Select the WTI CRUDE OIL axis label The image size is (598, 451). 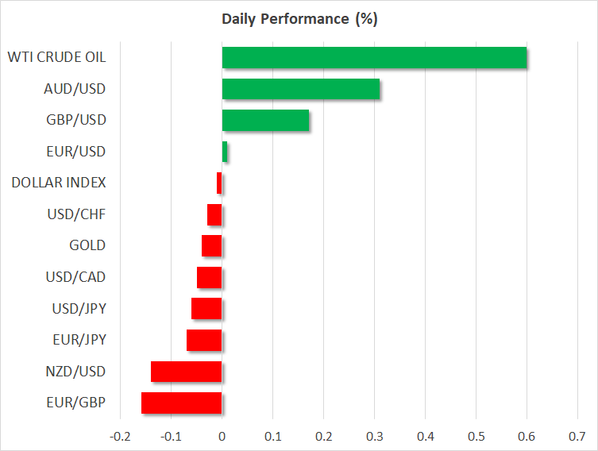(x=56, y=57)
